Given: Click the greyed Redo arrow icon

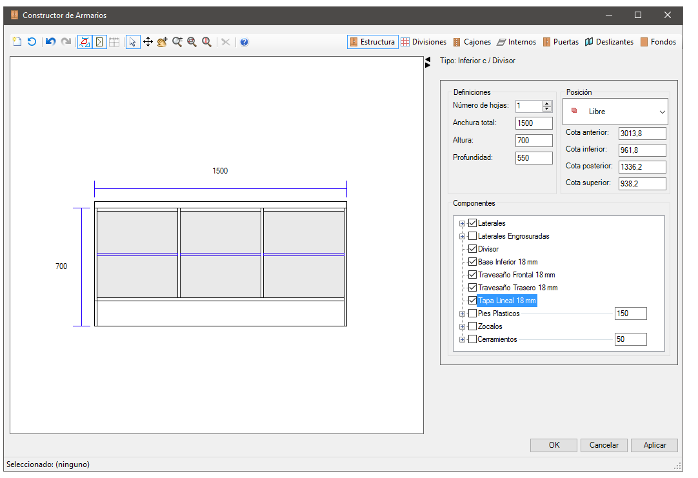Looking at the screenshot, I should [66, 42].
